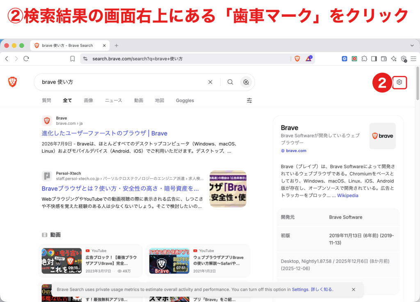Bookmark this page with bookmark icon
Viewport: 420px width, 302px height.
(x=72, y=58)
